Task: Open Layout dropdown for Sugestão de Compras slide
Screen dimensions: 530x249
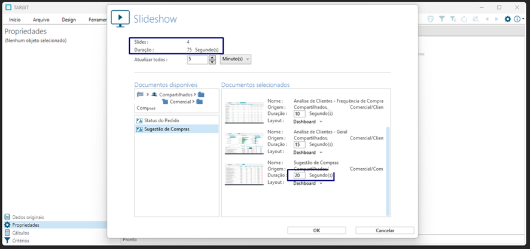Action: click(x=307, y=183)
